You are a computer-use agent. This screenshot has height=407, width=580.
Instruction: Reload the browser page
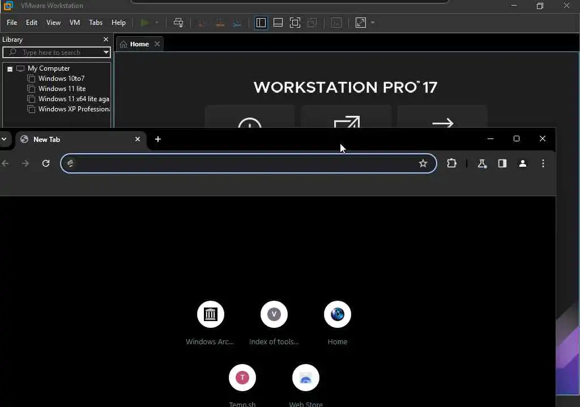click(46, 163)
